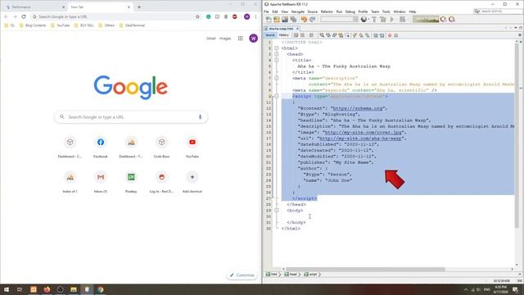Viewport: 524px width, 295px height.
Task: Click the Customize button
Action: (242, 275)
